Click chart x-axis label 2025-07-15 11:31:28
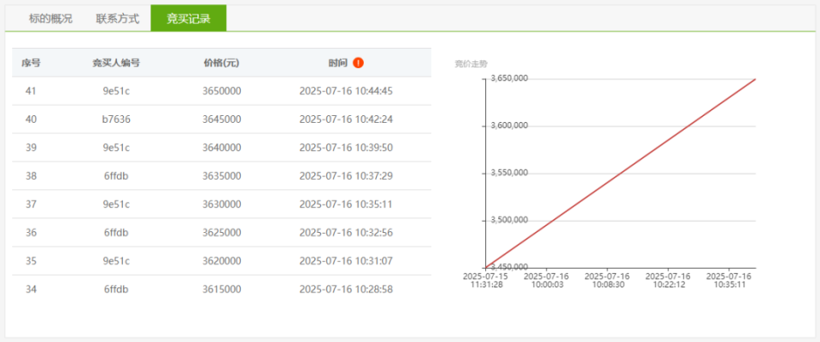Image resolution: width=820 pixels, height=342 pixels. pos(486,280)
